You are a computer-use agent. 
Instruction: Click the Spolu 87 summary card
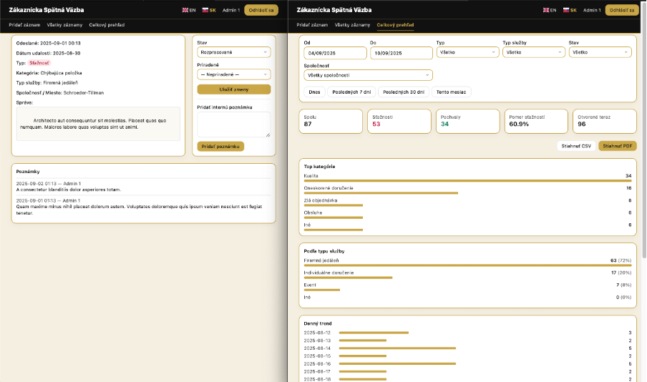pos(331,122)
